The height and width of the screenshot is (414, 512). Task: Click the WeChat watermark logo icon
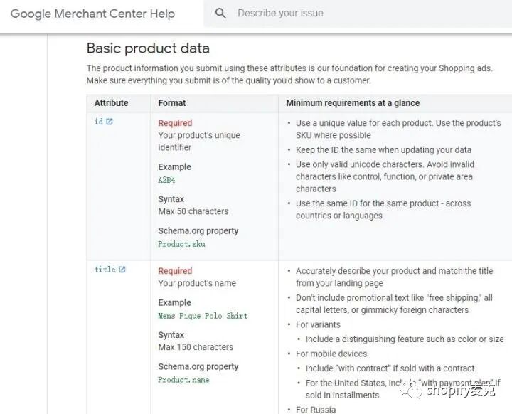tap(412, 388)
